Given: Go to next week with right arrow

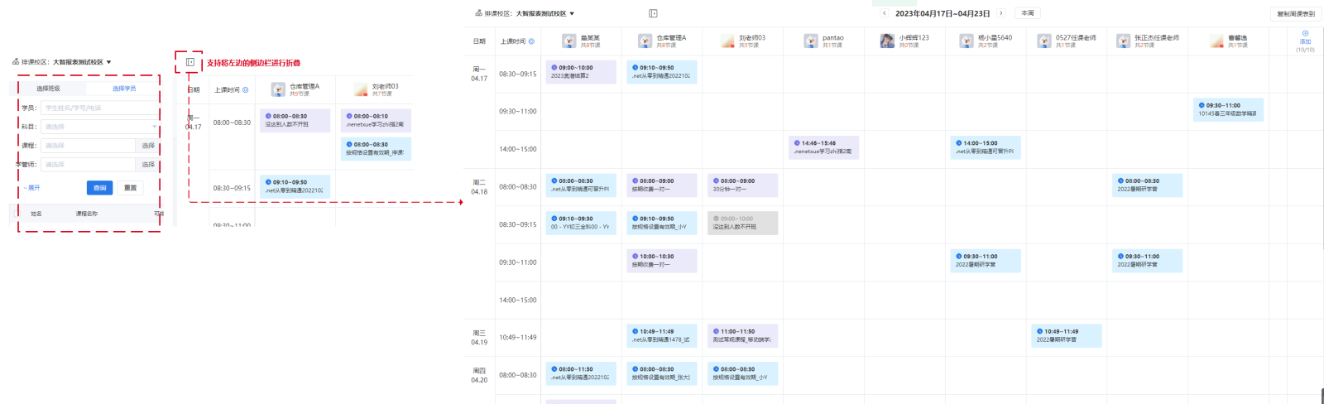Looking at the screenshot, I should [1001, 13].
